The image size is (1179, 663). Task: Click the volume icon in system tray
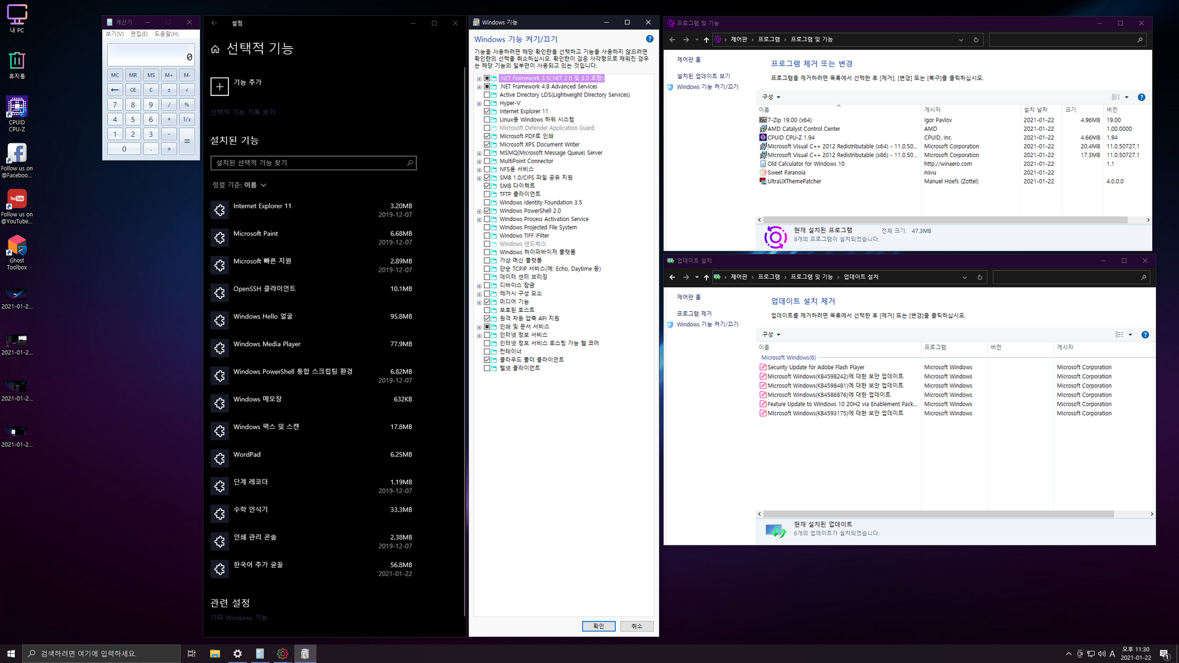(1101, 654)
